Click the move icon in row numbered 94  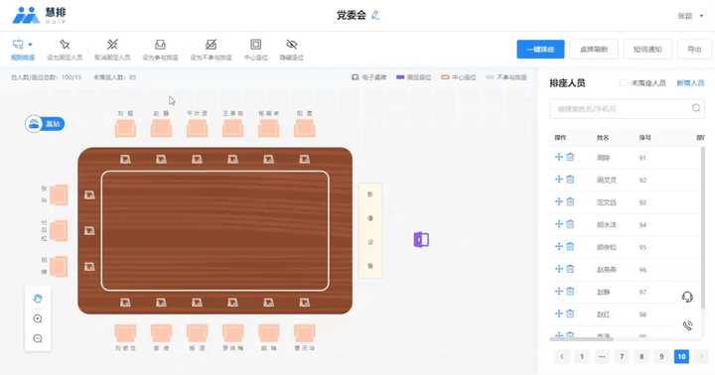(x=558, y=224)
